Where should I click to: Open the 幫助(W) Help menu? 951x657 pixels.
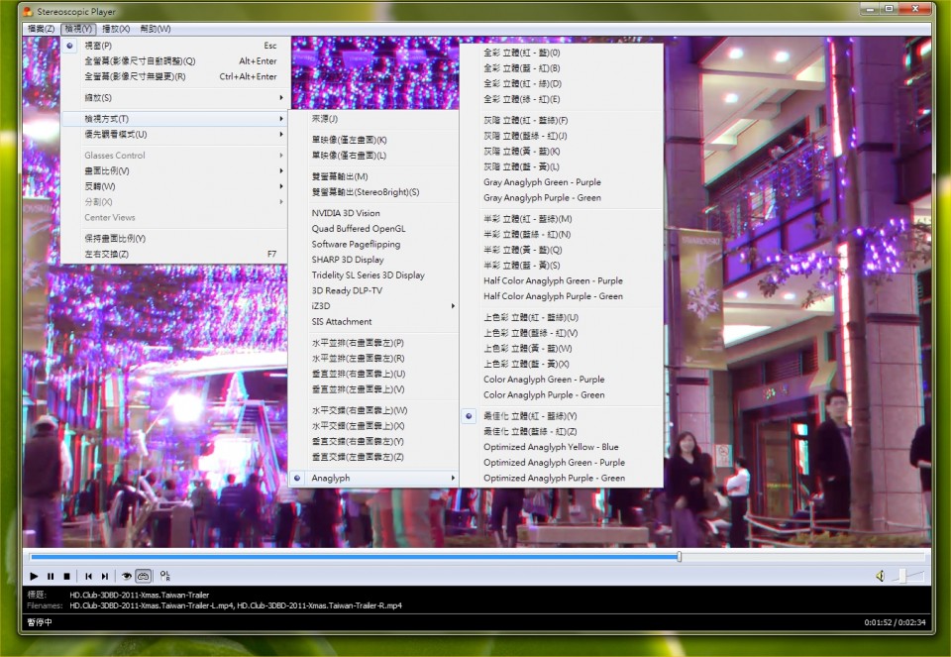[x=156, y=29]
